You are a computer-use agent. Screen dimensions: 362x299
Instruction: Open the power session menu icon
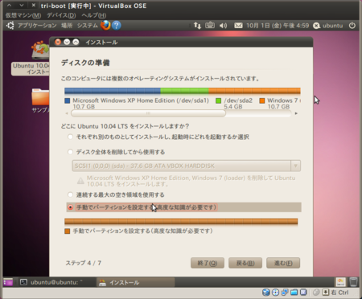[352, 26]
